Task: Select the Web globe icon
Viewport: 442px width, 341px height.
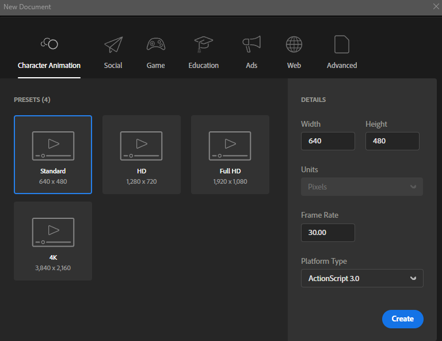Action: (x=294, y=44)
